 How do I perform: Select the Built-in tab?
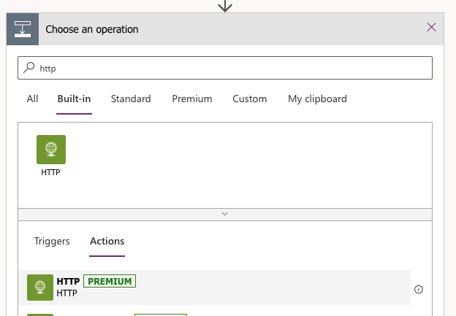[74, 99]
